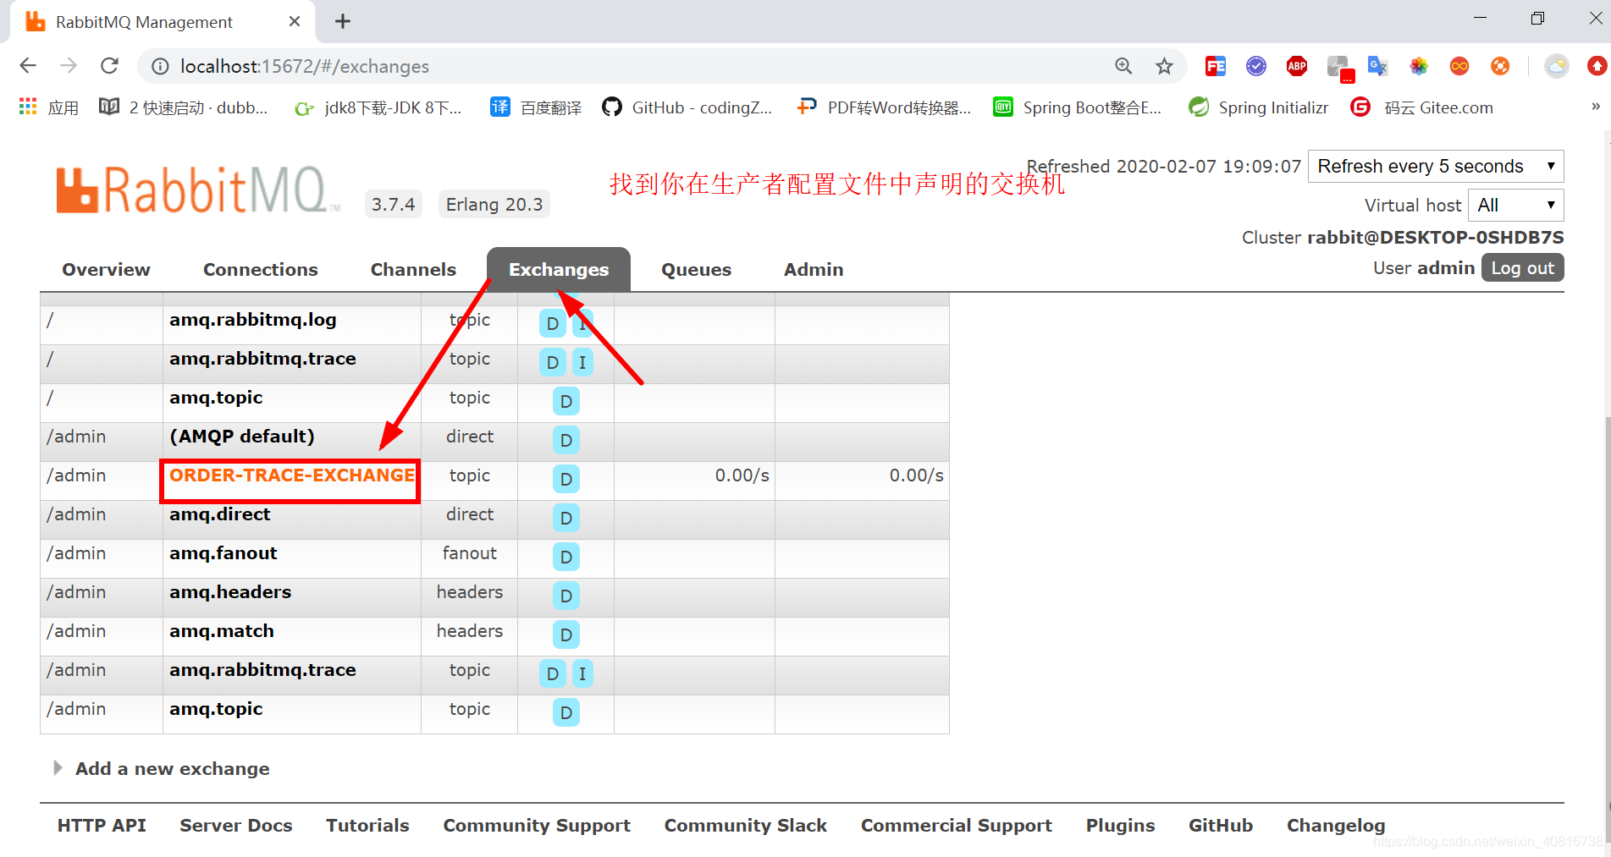Open the Community Slack link

[746, 825]
